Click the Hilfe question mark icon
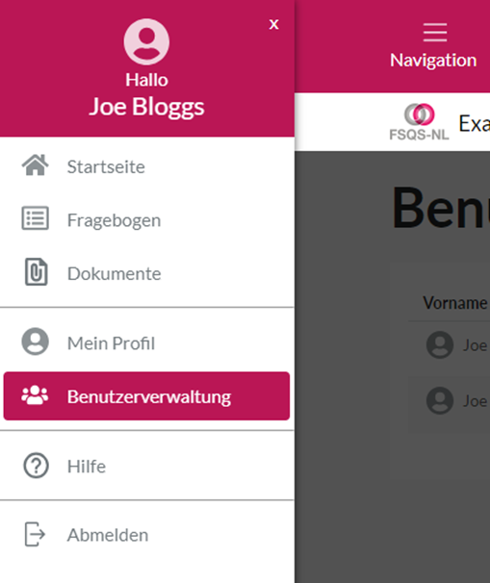Screen dimensions: 490x583 pos(36,465)
